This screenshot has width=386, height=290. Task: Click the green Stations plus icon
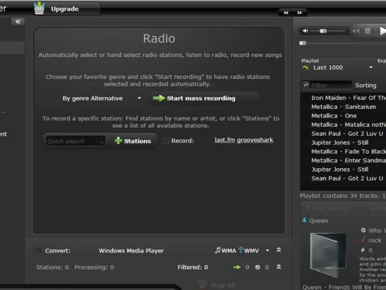pyautogui.click(x=118, y=141)
